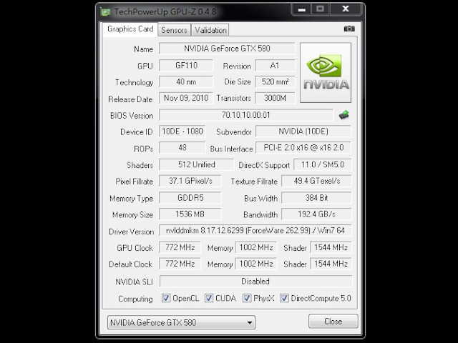Close the window with the X button
Screen dimensions: 458x343
[346, 9]
